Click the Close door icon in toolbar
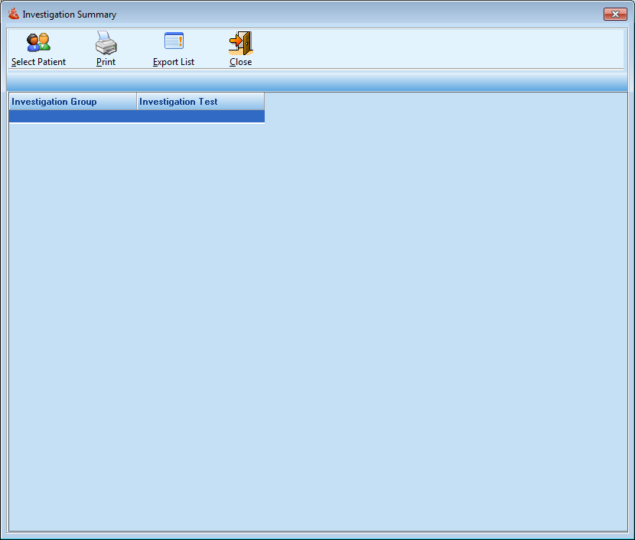 point(240,42)
